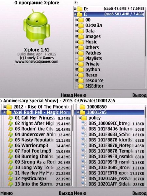Click the Назад softkey

[x=67, y=95]
